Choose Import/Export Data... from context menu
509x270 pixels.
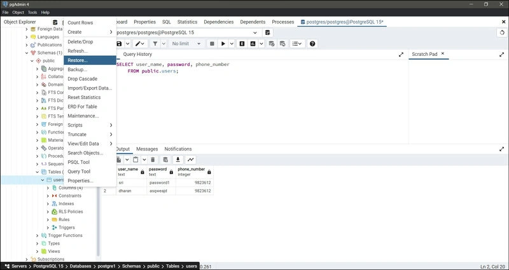click(x=90, y=88)
